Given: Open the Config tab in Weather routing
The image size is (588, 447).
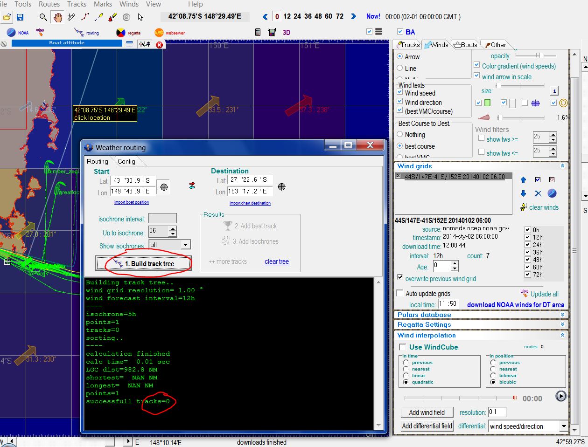Looking at the screenshot, I should pos(126,161).
